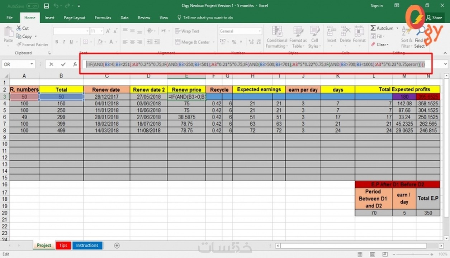
Task: Open the Copy options arrow
Action: coord(35,37)
